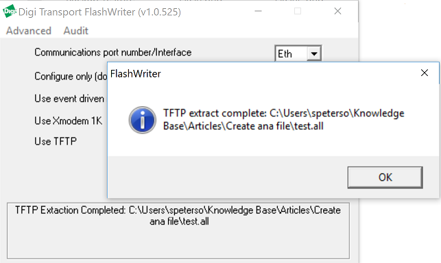This screenshot has width=441, height=263.
Task: Click the 'Use Xmodem 1K' label
Action: coord(69,121)
